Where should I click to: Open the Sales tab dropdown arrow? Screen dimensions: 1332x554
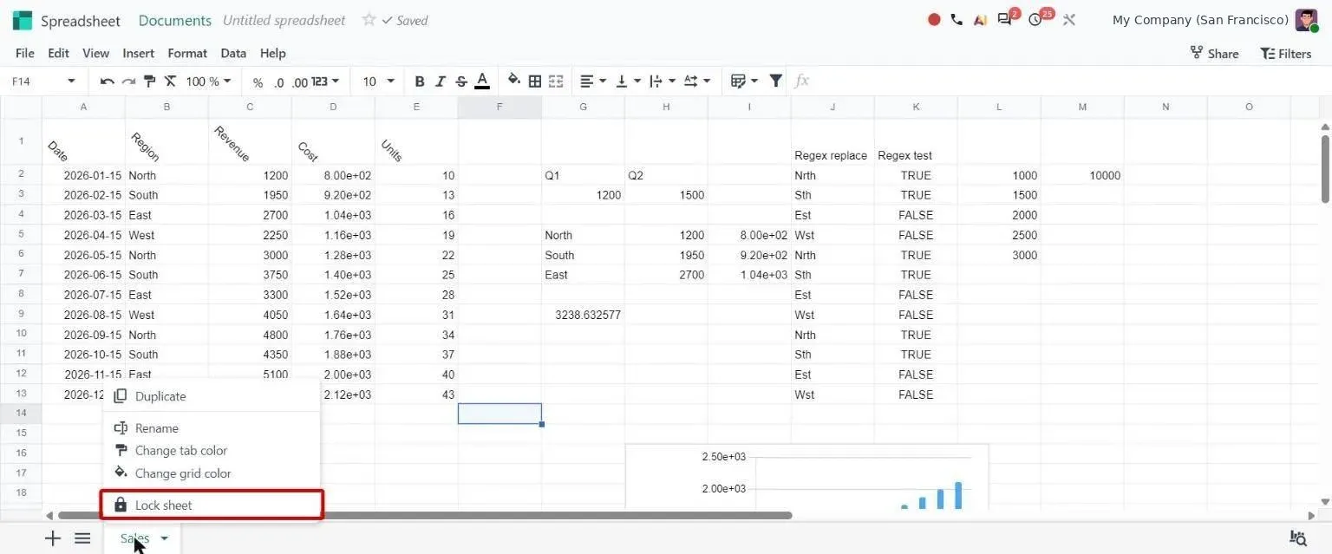(x=164, y=539)
